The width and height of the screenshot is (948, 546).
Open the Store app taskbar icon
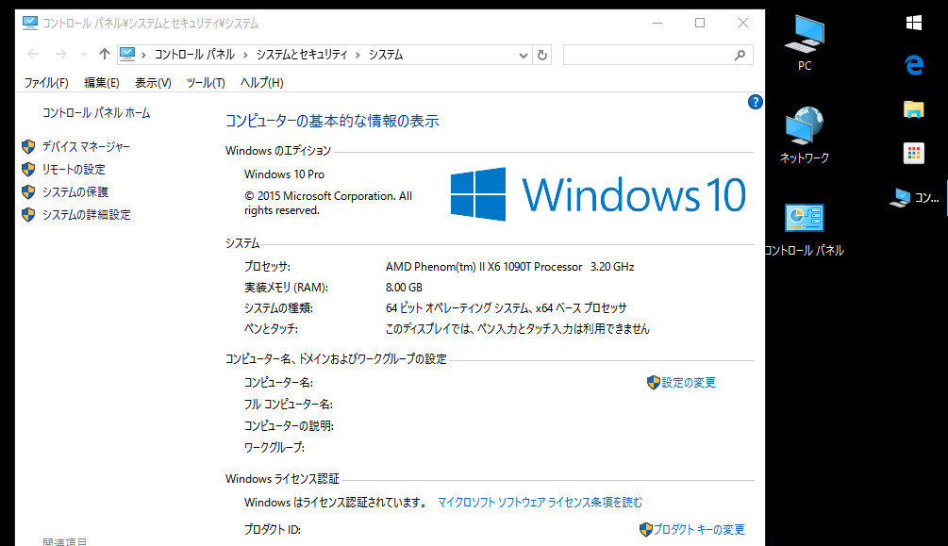[x=914, y=154]
